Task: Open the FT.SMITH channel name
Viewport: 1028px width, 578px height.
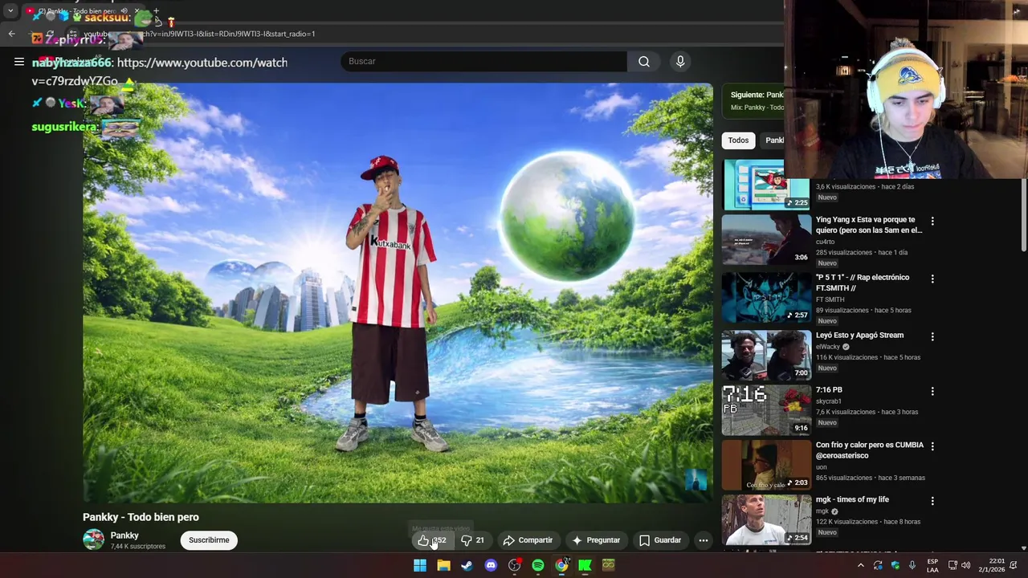Action: click(x=830, y=299)
